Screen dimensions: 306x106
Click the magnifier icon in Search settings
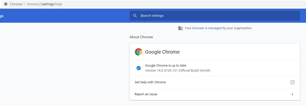click(x=135, y=16)
